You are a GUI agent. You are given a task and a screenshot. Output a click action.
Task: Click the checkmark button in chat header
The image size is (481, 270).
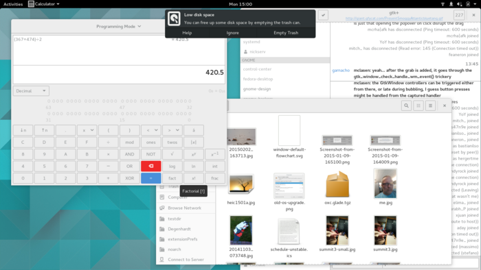pos(323,15)
